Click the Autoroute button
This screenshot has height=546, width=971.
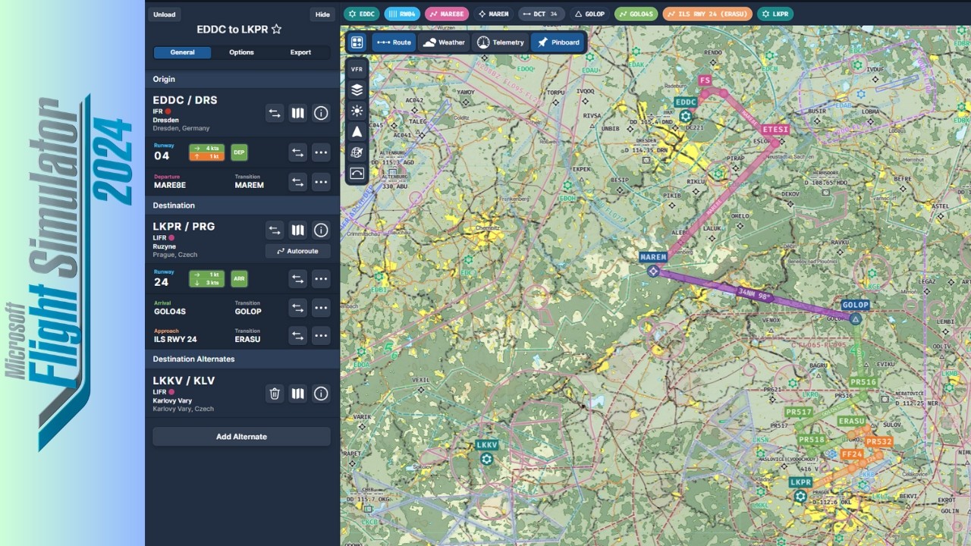[x=297, y=251]
